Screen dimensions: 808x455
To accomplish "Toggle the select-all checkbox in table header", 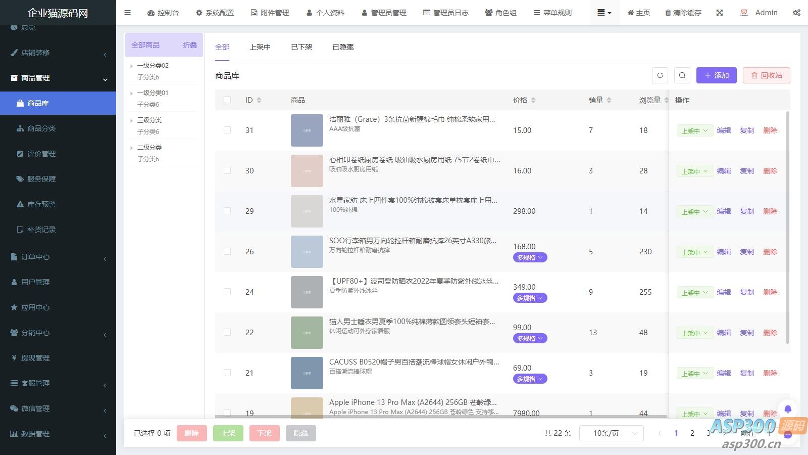I will tap(227, 100).
